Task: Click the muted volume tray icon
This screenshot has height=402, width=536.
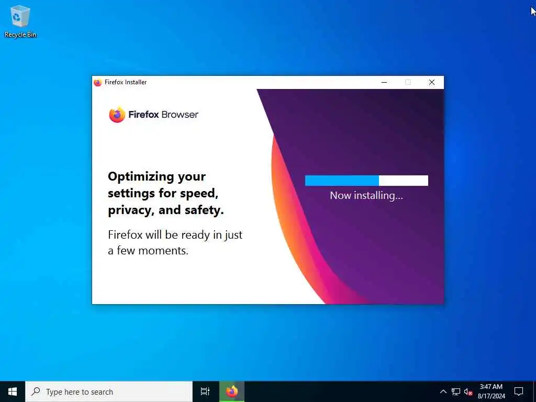Action: click(x=468, y=392)
